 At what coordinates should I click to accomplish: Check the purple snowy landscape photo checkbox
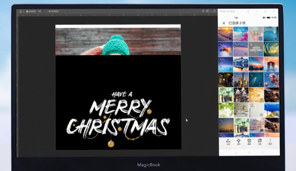[245, 54]
